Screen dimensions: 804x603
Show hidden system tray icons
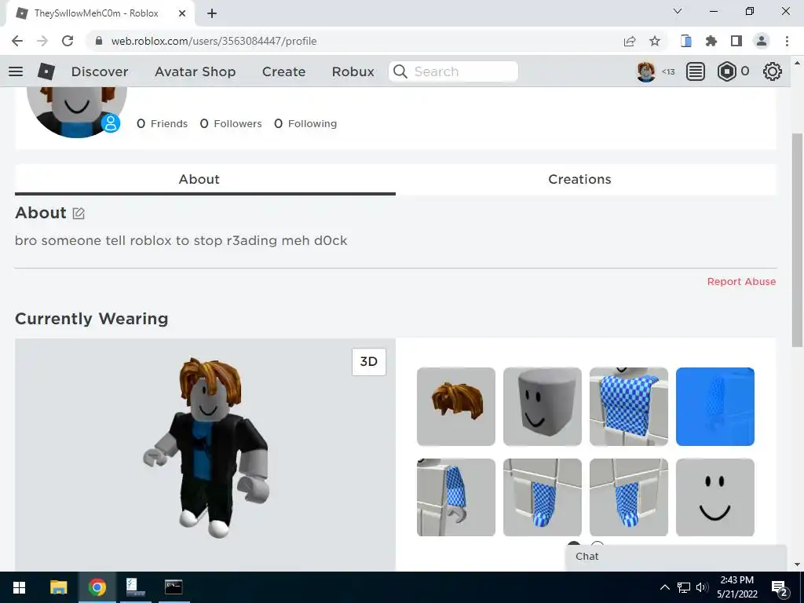pyautogui.click(x=664, y=587)
